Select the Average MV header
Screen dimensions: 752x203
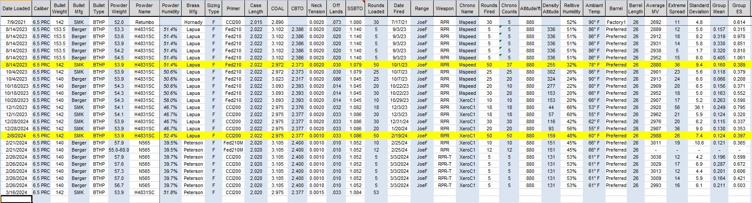point(655,8)
